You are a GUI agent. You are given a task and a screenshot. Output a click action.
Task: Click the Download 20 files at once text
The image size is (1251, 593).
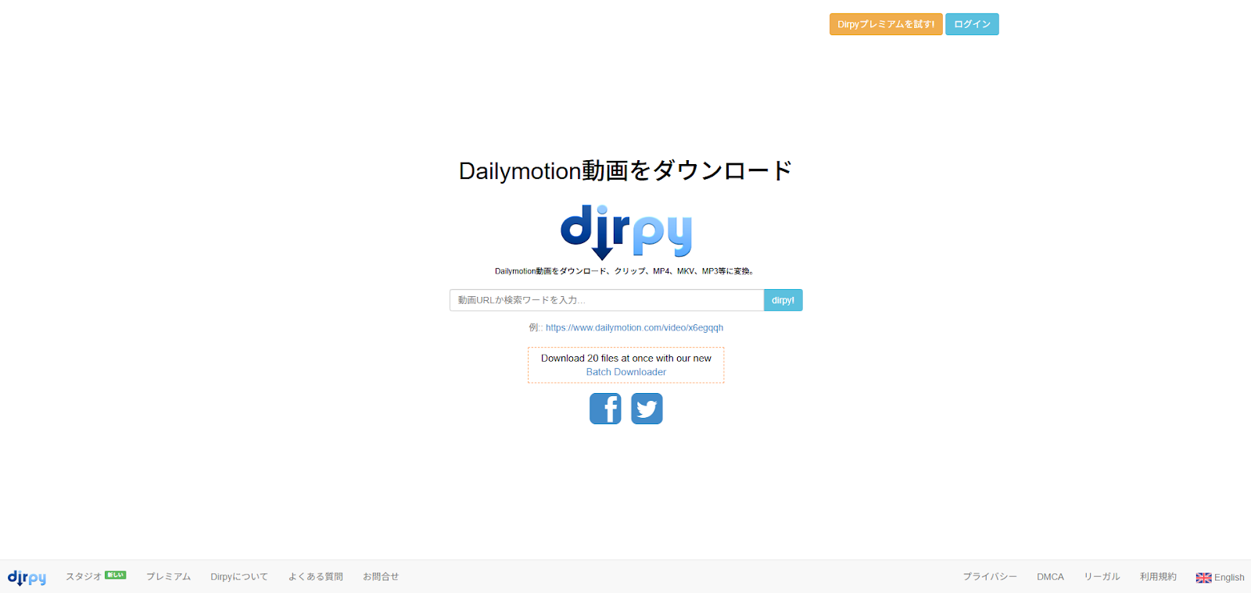click(x=626, y=359)
